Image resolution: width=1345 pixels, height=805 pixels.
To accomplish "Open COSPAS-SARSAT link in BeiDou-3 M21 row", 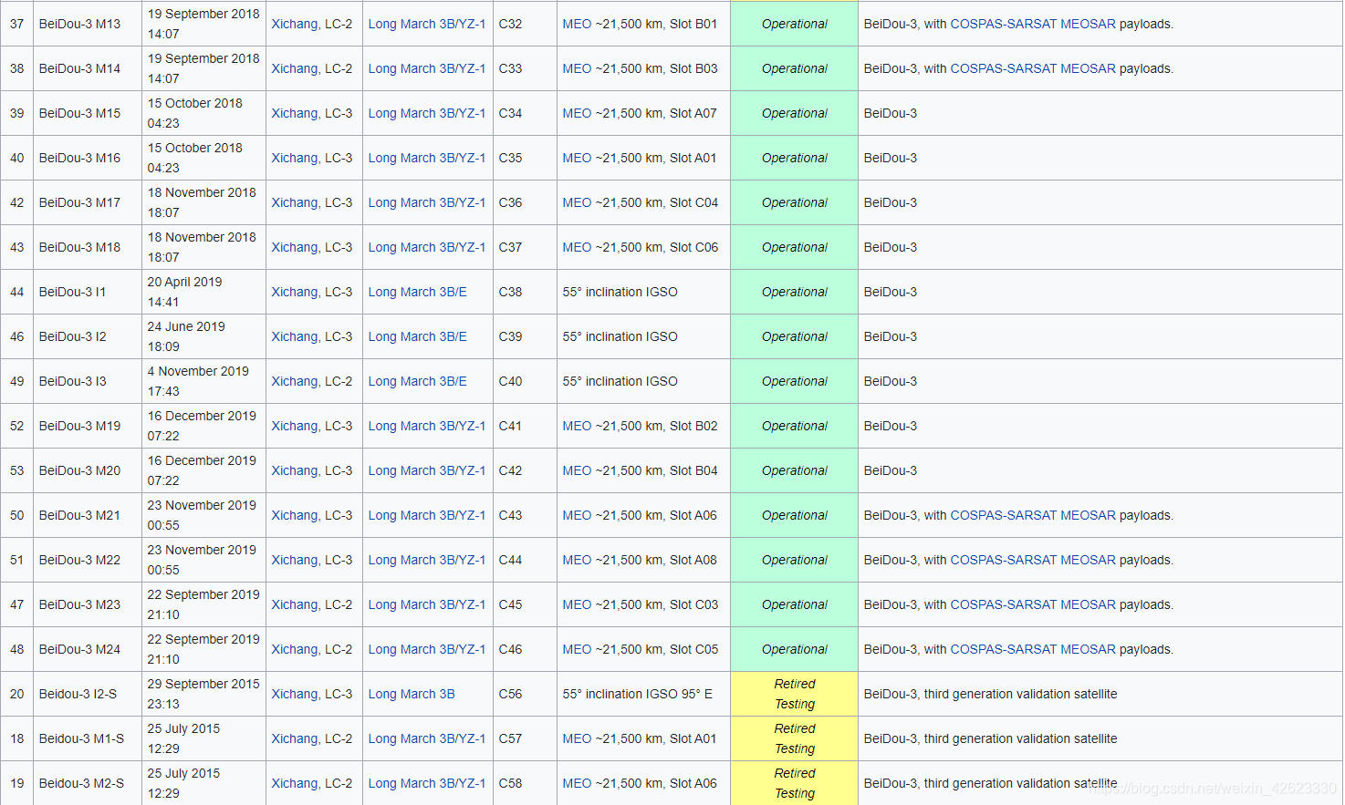I will click(1003, 515).
